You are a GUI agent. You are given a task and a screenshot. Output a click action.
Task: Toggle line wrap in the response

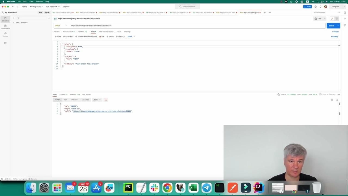106,100
